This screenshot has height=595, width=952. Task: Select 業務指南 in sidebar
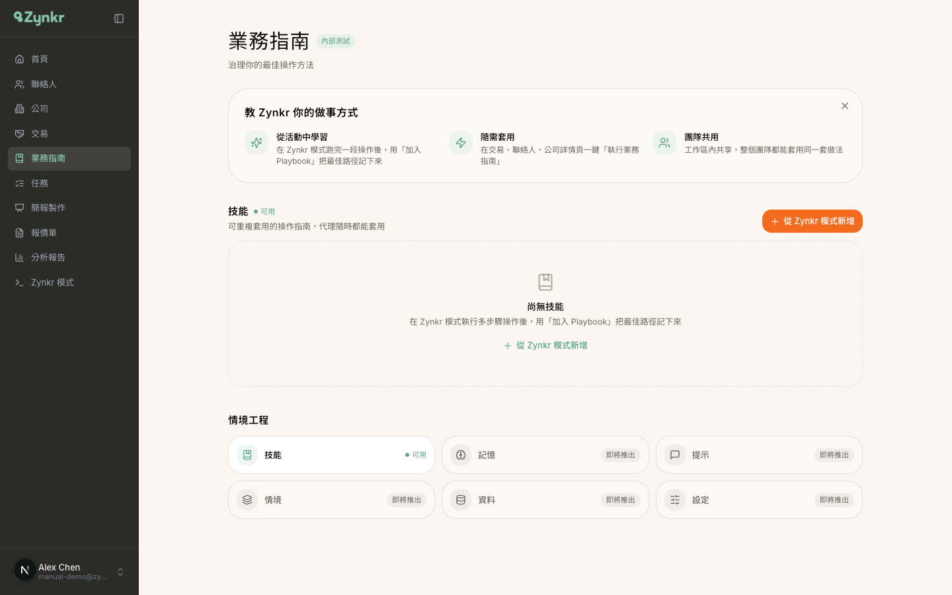pos(69,159)
